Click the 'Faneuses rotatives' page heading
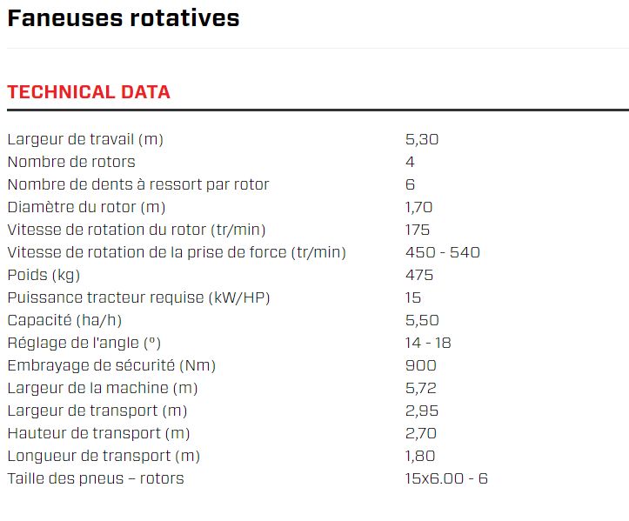The height and width of the screenshot is (521, 629). coord(123,18)
